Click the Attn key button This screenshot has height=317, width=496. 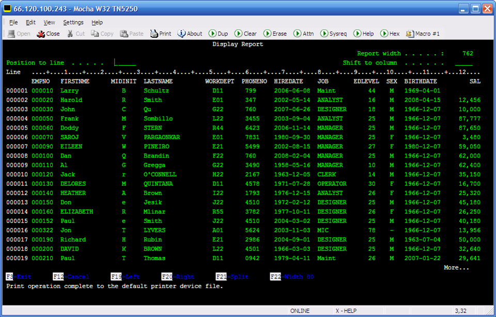pos(304,34)
